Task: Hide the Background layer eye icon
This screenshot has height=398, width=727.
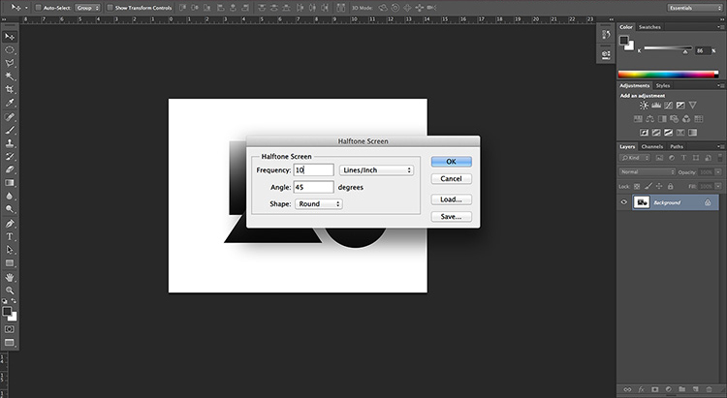Action: [x=623, y=202]
